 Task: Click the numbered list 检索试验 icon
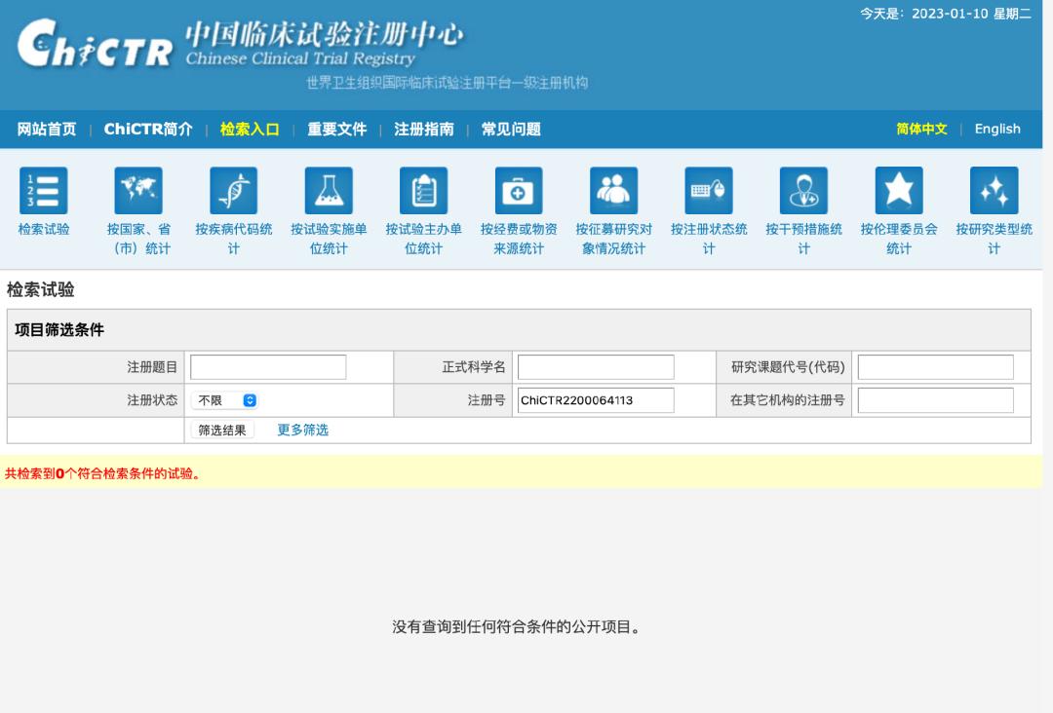44,191
